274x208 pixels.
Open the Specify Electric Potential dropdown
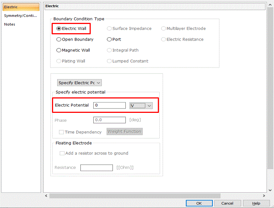click(79, 83)
